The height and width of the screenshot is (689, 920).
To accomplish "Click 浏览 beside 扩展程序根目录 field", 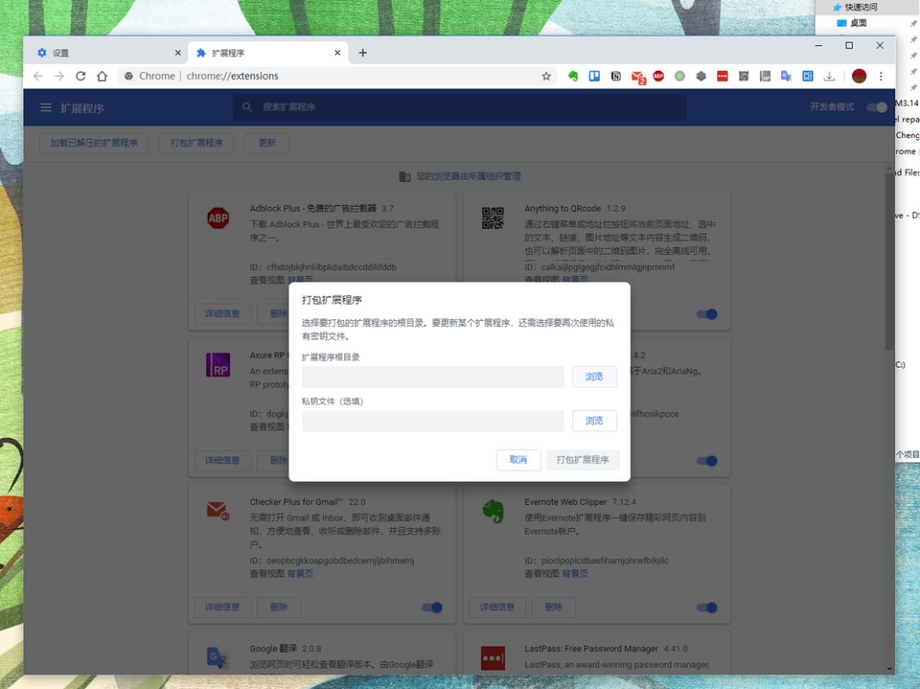I will 594,376.
